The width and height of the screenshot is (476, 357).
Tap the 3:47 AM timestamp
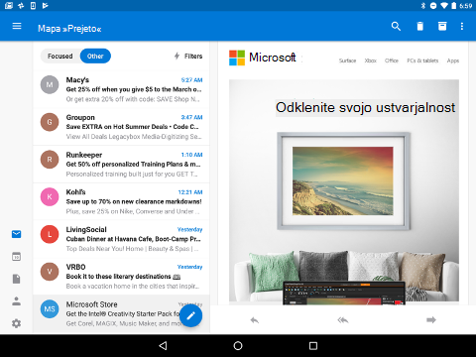(x=191, y=117)
